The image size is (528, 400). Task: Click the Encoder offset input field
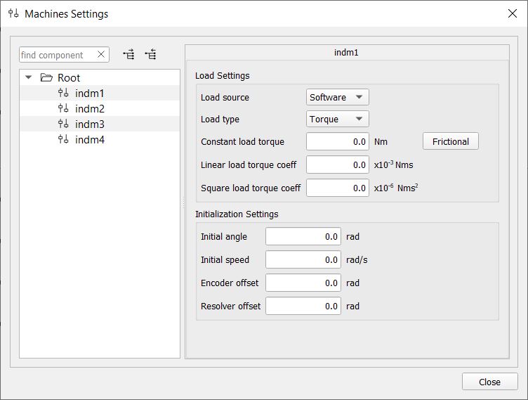pyautogui.click(x=303, y=283)
